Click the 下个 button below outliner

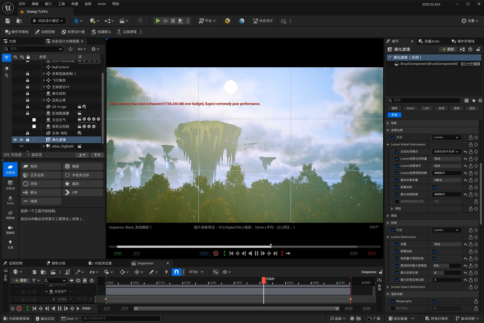click(x=97, y=155)
